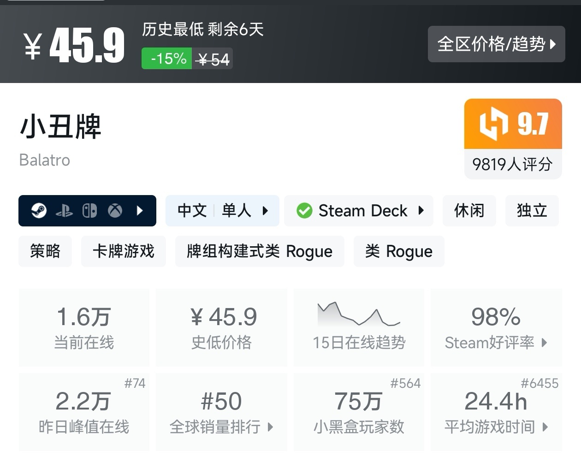Select the PlayStation platform icon
Screen dimensions: 581x463
pos(65,211)
